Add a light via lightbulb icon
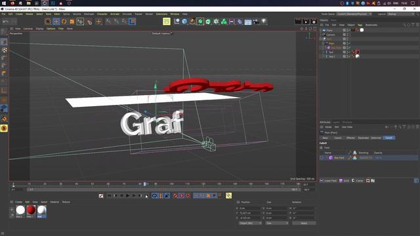 click(264, 22)
